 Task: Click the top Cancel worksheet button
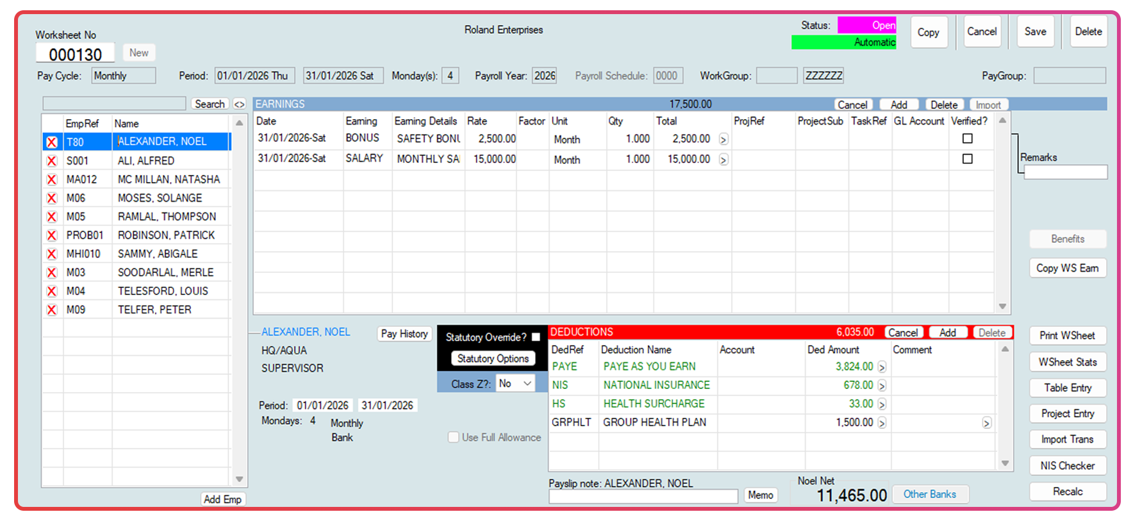[x=982, y=31]
